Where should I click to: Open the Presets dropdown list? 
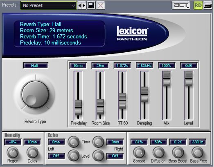[x=49, y=5]
